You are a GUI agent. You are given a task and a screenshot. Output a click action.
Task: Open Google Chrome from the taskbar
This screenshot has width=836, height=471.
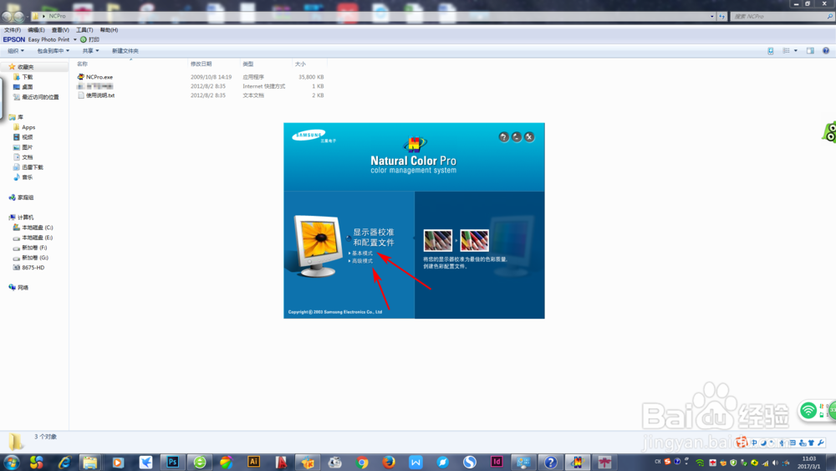(x=362, y=462)
